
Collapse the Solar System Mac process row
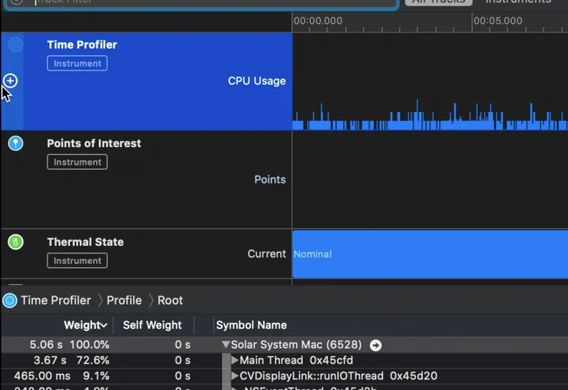point(226,346)
